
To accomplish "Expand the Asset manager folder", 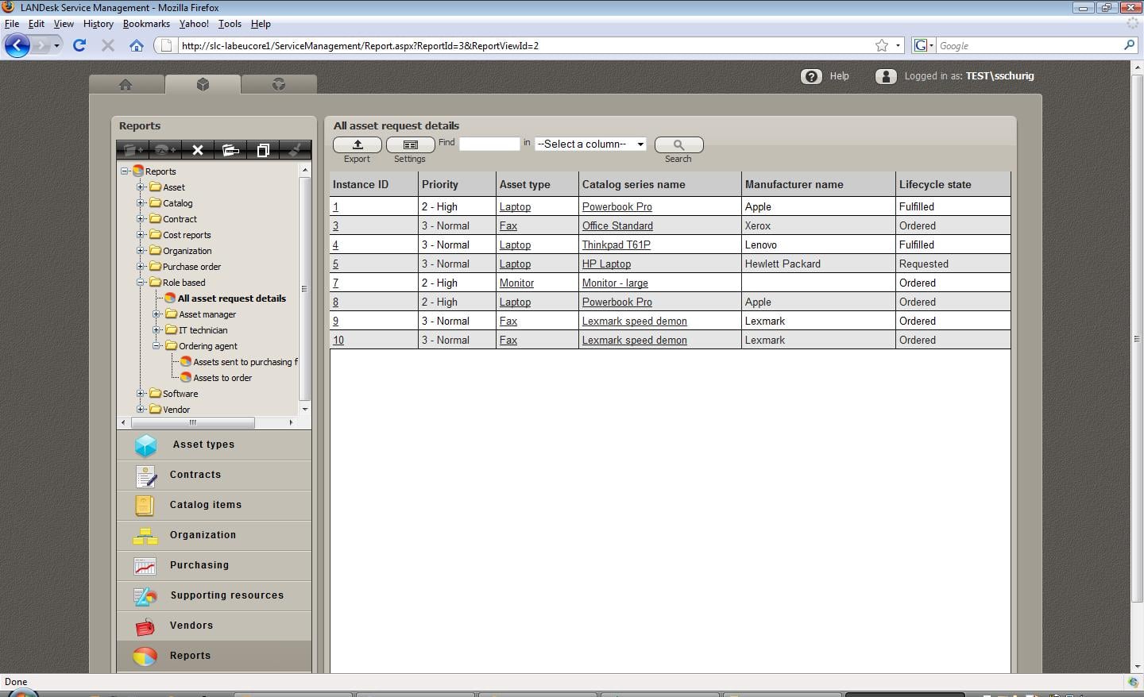I will pyautogui.click(x=157, y=314).
